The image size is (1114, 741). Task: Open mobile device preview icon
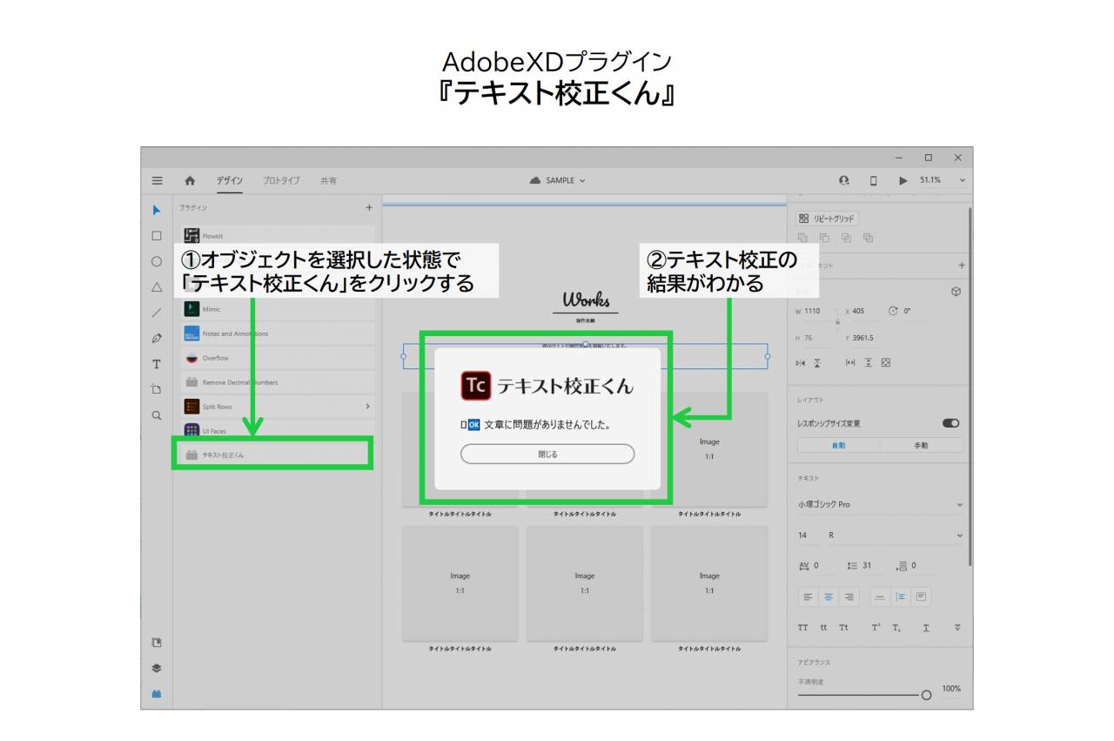[874, 180]
